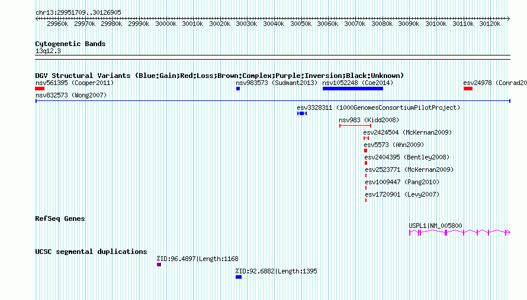Select the blue segmental duplication block
This screenshot has width=527, height=300.
(x=239, y=277)
